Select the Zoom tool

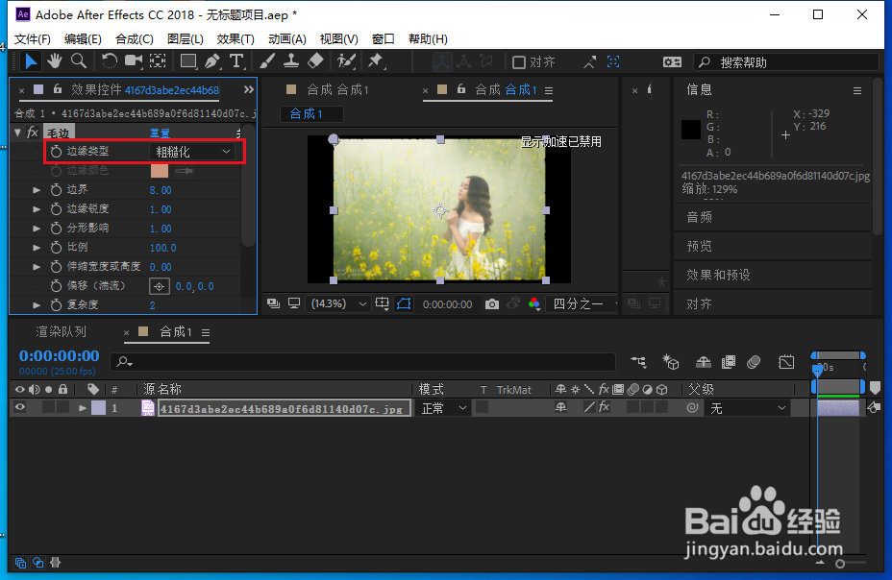pos(76,60)
